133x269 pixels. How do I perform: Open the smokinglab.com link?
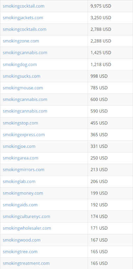click(x=19, y=182)
